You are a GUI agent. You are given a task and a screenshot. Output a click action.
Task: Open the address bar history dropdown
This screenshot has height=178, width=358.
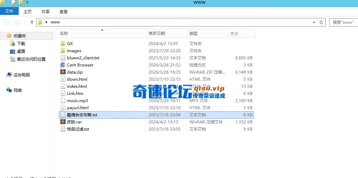(x=314, y=22)
